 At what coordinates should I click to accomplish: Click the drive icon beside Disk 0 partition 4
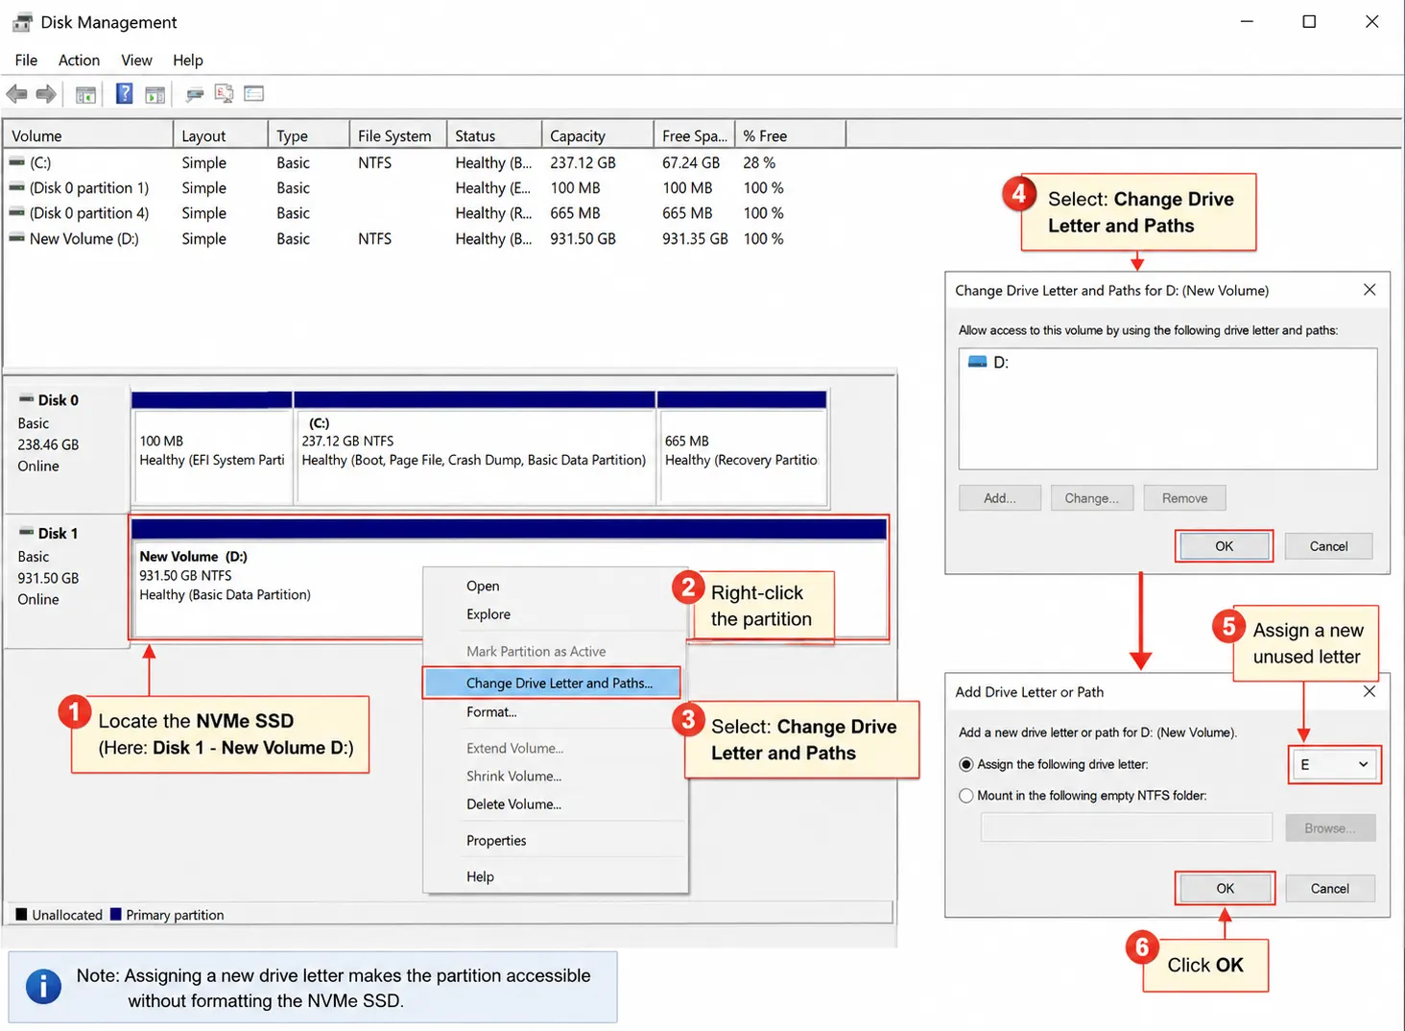[16, 212]
